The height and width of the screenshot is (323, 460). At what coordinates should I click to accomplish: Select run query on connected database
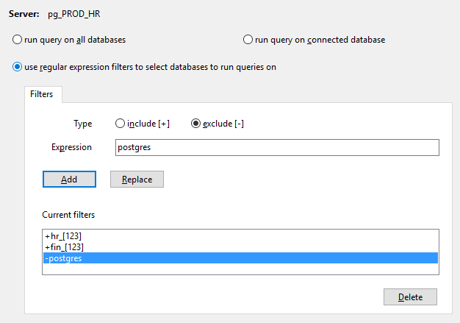point(248,39)
